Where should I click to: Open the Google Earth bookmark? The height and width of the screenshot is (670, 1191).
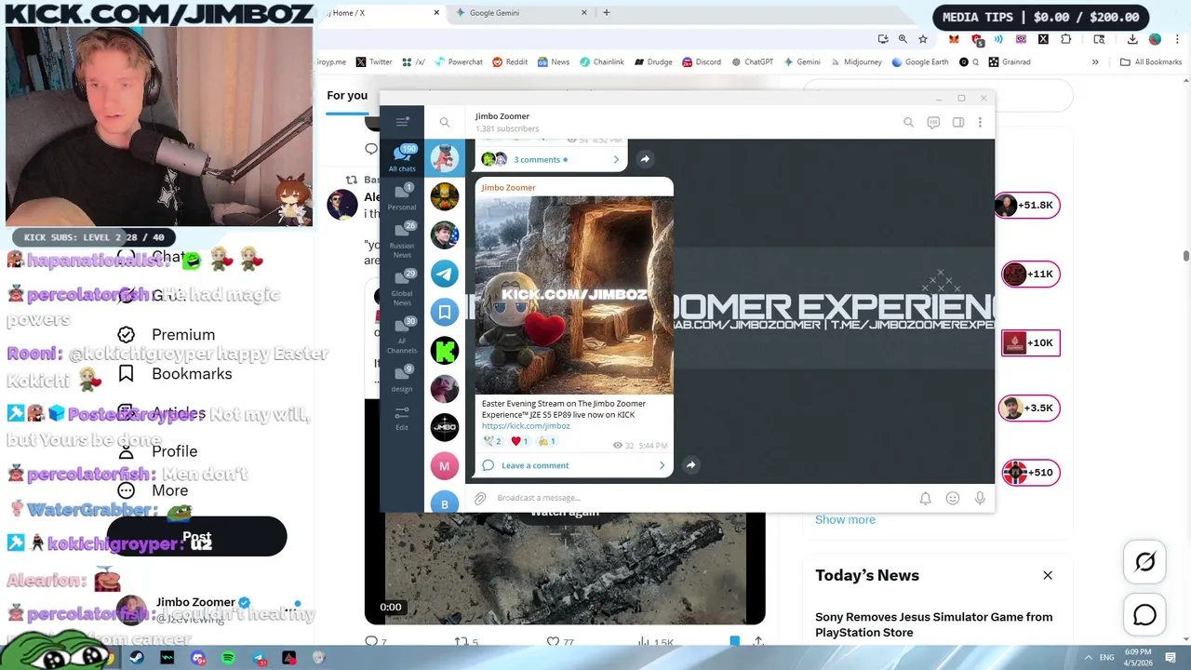919,62
